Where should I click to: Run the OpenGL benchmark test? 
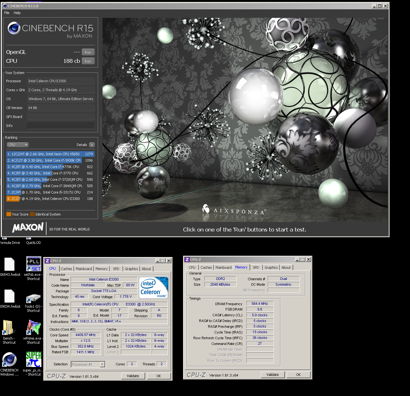pos(88,52)
